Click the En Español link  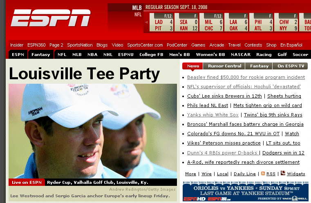click(291, 45)
